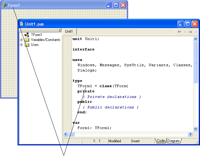Click the vertical scrollbar thumb in the editor
Image resolution: width=200 pixels, height=158 pixels.
pyautogui.click(x=195, y=62)
